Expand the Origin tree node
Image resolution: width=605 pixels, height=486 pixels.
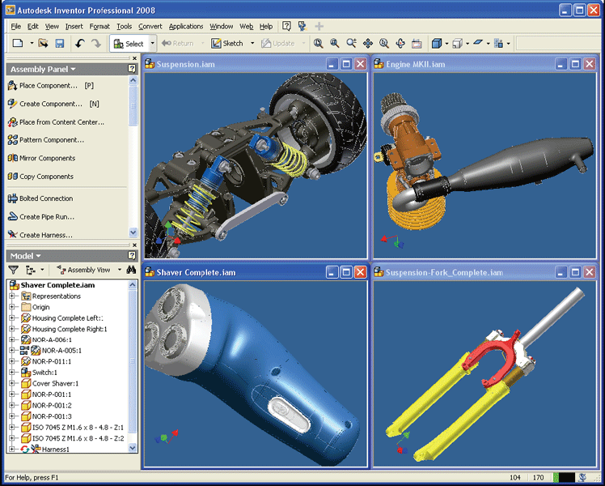tap(12, 307)
